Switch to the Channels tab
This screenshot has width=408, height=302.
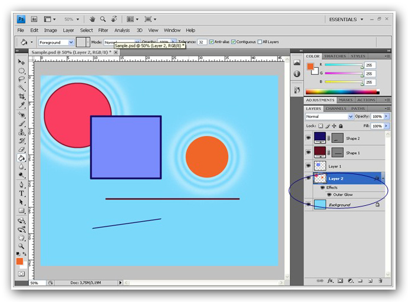click(x=335, y=109)
